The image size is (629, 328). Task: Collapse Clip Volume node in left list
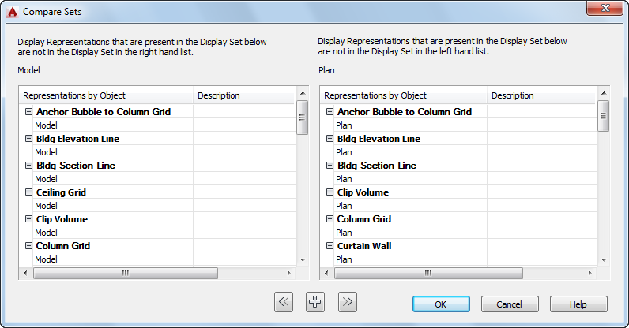point(28,219)
